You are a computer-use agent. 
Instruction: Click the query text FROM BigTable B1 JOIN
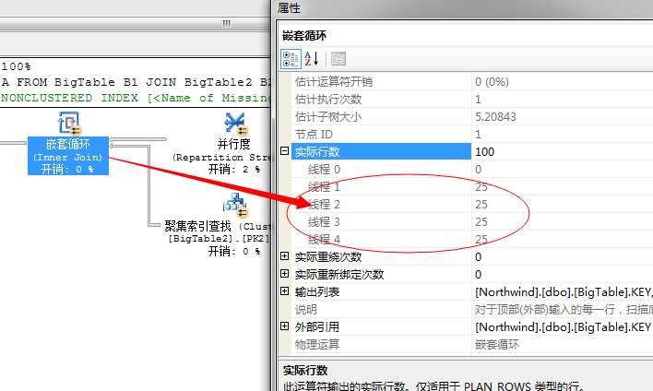pyautogui.click(x=97, y=82)
